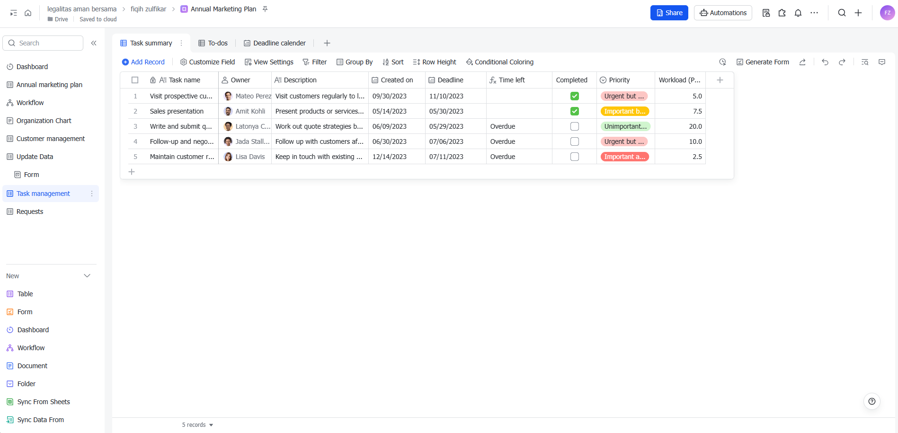Click the notifications bell icon
Image resolution: width=898 pixels, height=433 pixels.
point(798,13)
